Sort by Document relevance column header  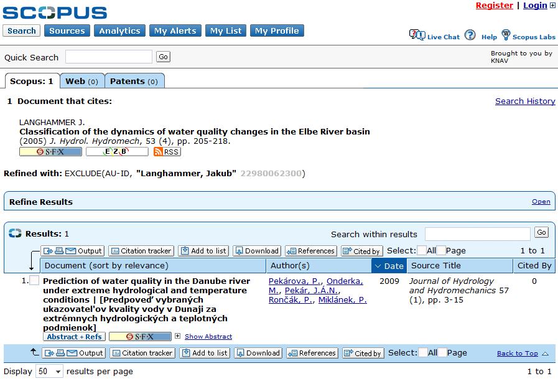pyautogui.click(x=154, y=266)
